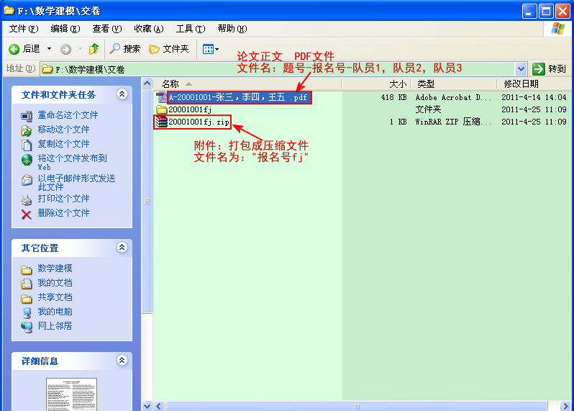Click 删除这个文件 (delete this file) link
This screenshot has height=411, width=574.
[63, 213]
